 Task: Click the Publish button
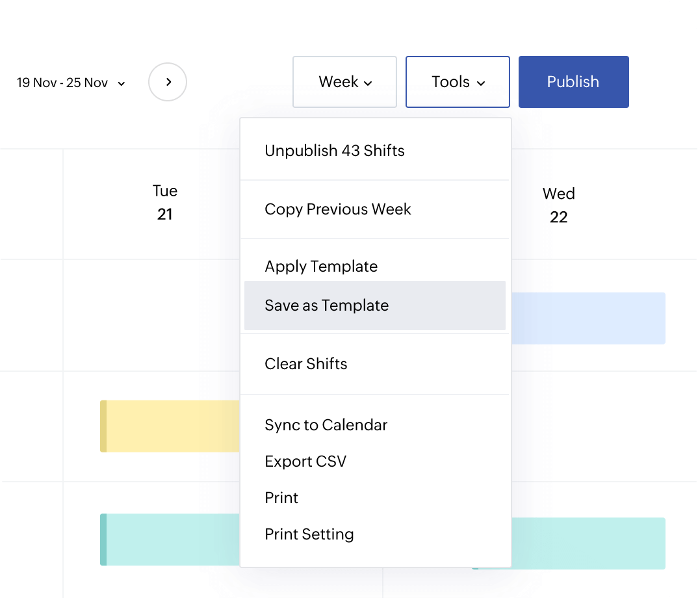pos(573,82)
